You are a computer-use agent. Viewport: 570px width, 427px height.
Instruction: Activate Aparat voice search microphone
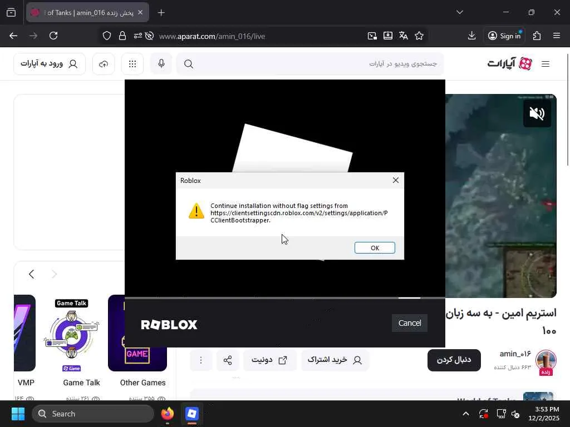[x=161, y=64]
